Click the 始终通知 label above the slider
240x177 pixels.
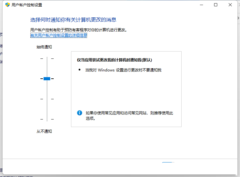point(44,47)
